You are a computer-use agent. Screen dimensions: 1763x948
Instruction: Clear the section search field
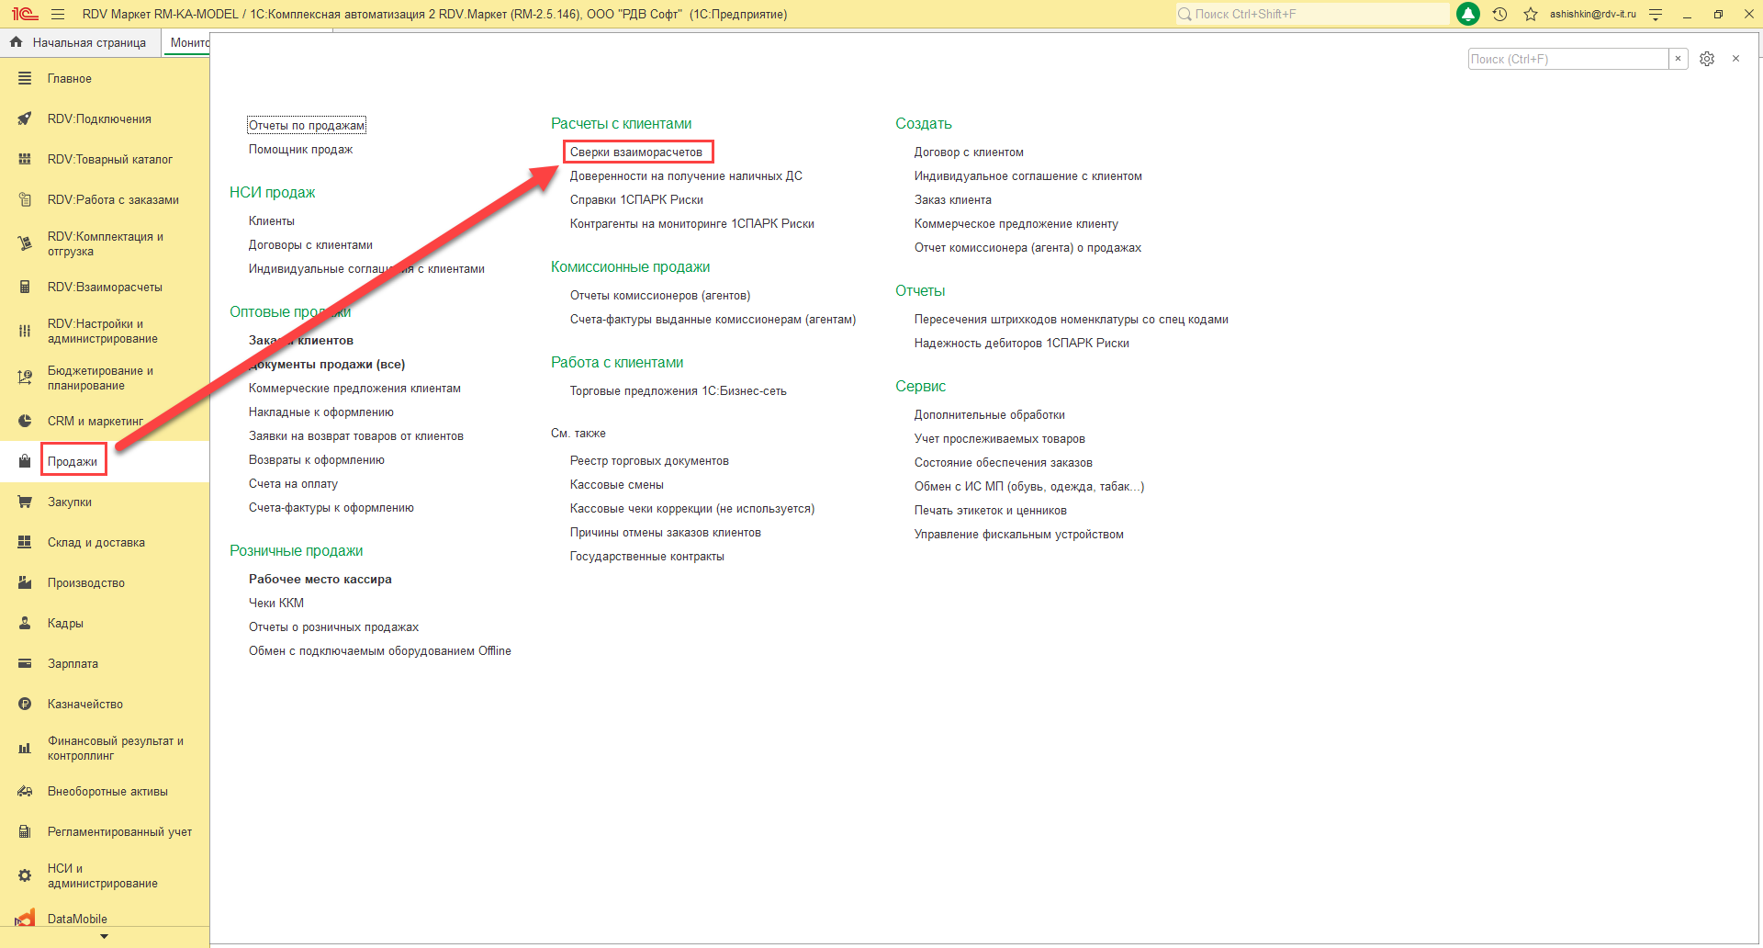pyautogui.click(x=1679, y=59)
